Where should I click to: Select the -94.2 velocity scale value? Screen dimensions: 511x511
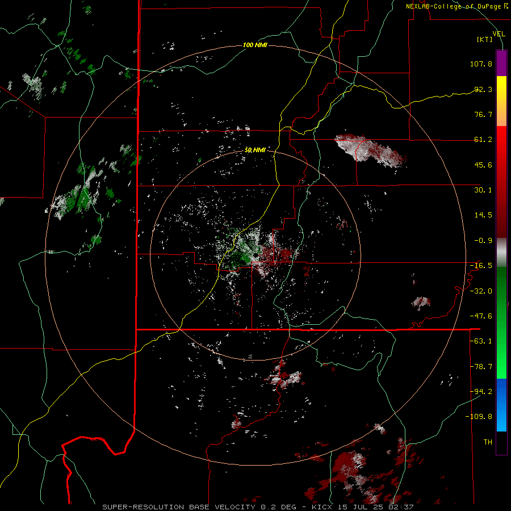(481, 392)
